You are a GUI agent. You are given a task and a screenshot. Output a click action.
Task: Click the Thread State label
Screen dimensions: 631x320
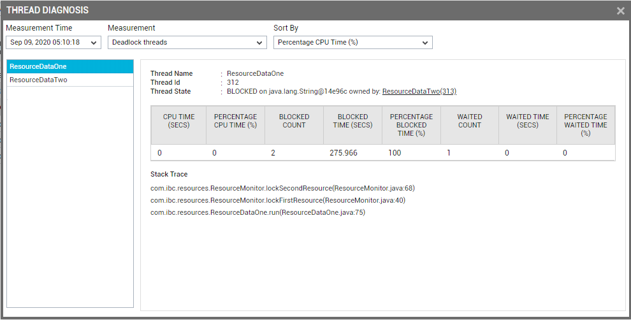pyautogui.click(x=171, y=91)
